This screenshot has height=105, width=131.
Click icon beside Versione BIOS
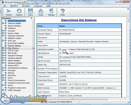coord(6,65)
